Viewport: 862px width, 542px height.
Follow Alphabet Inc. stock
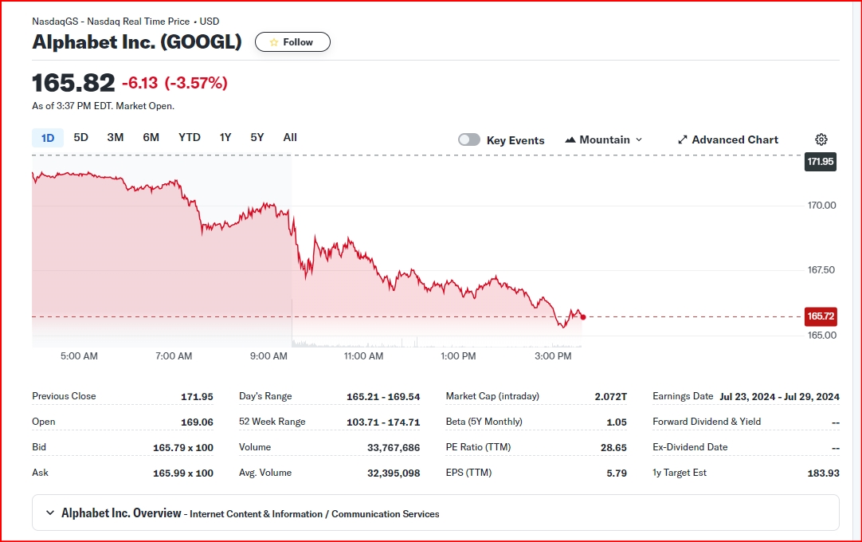[292, 42]
